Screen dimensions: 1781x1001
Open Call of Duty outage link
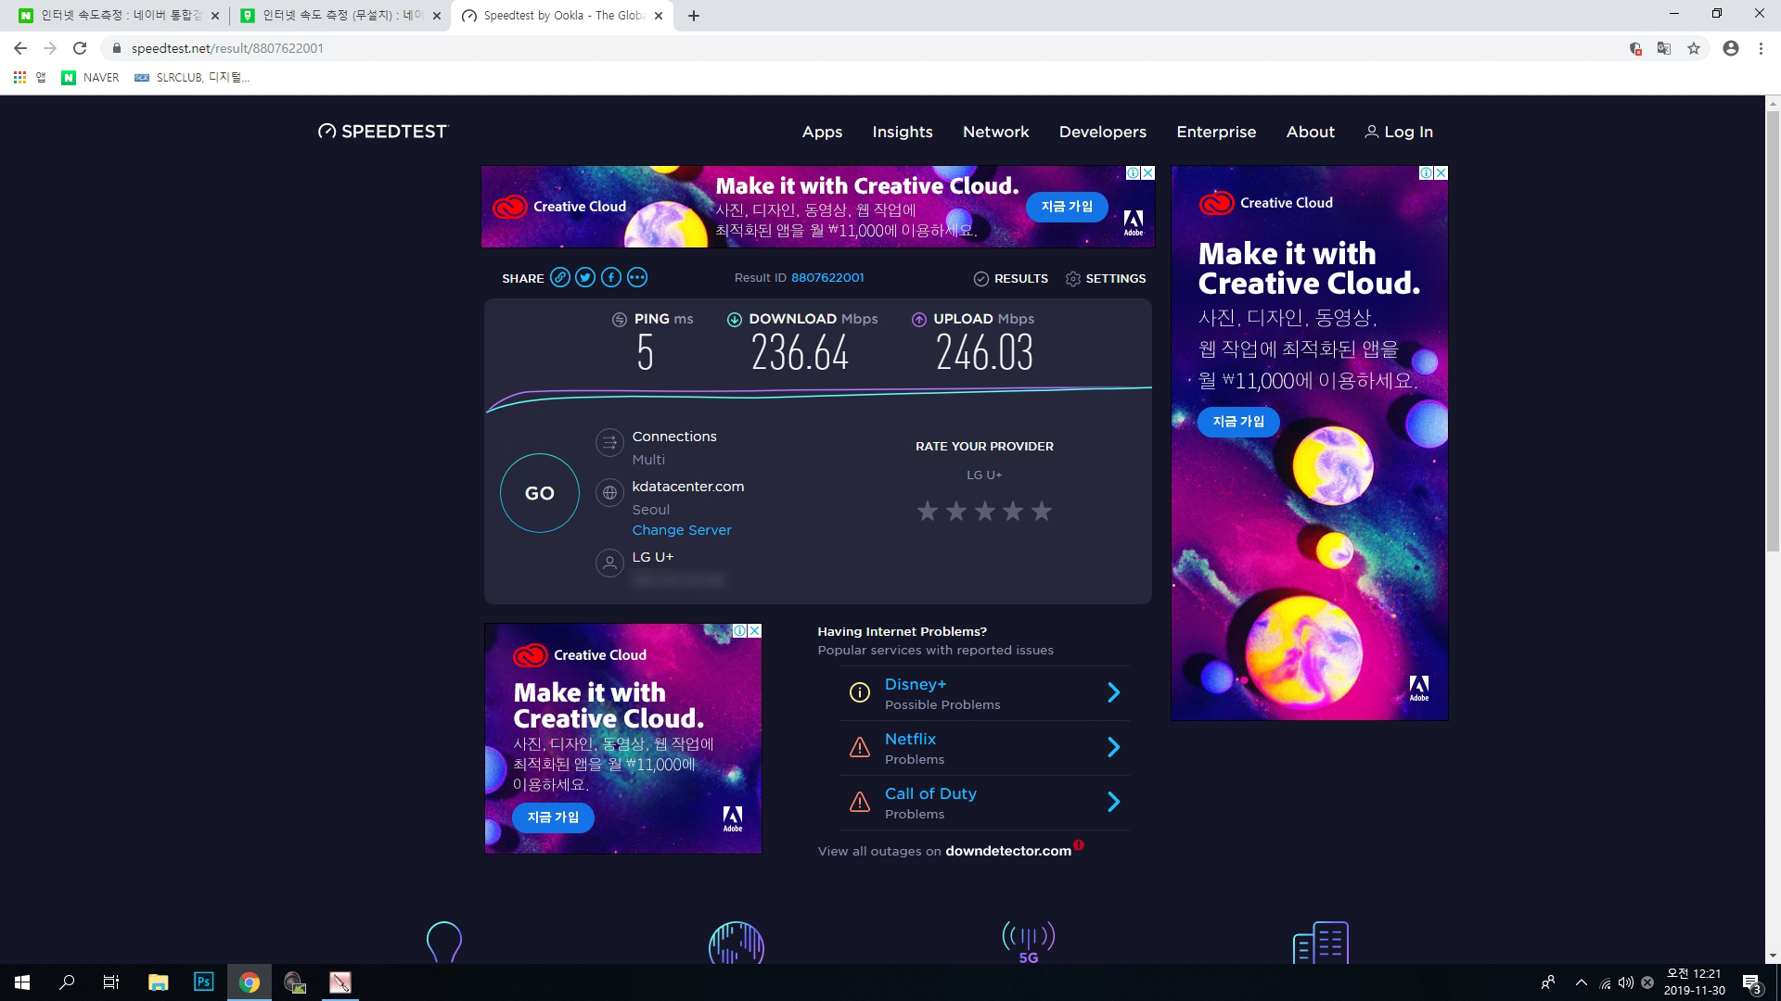pos(930,793)
